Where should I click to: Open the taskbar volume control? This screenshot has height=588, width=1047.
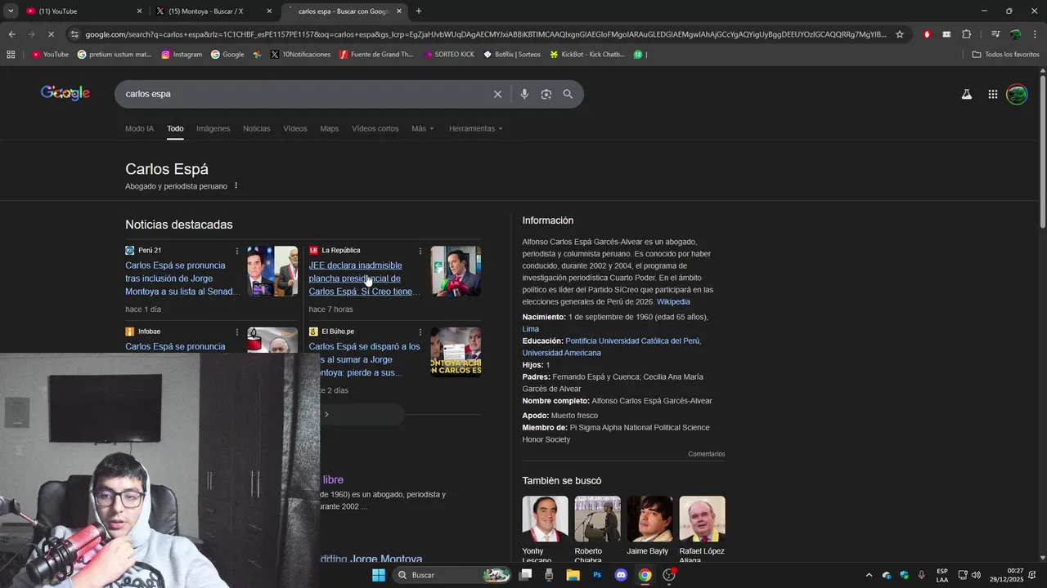pos(976,575)
